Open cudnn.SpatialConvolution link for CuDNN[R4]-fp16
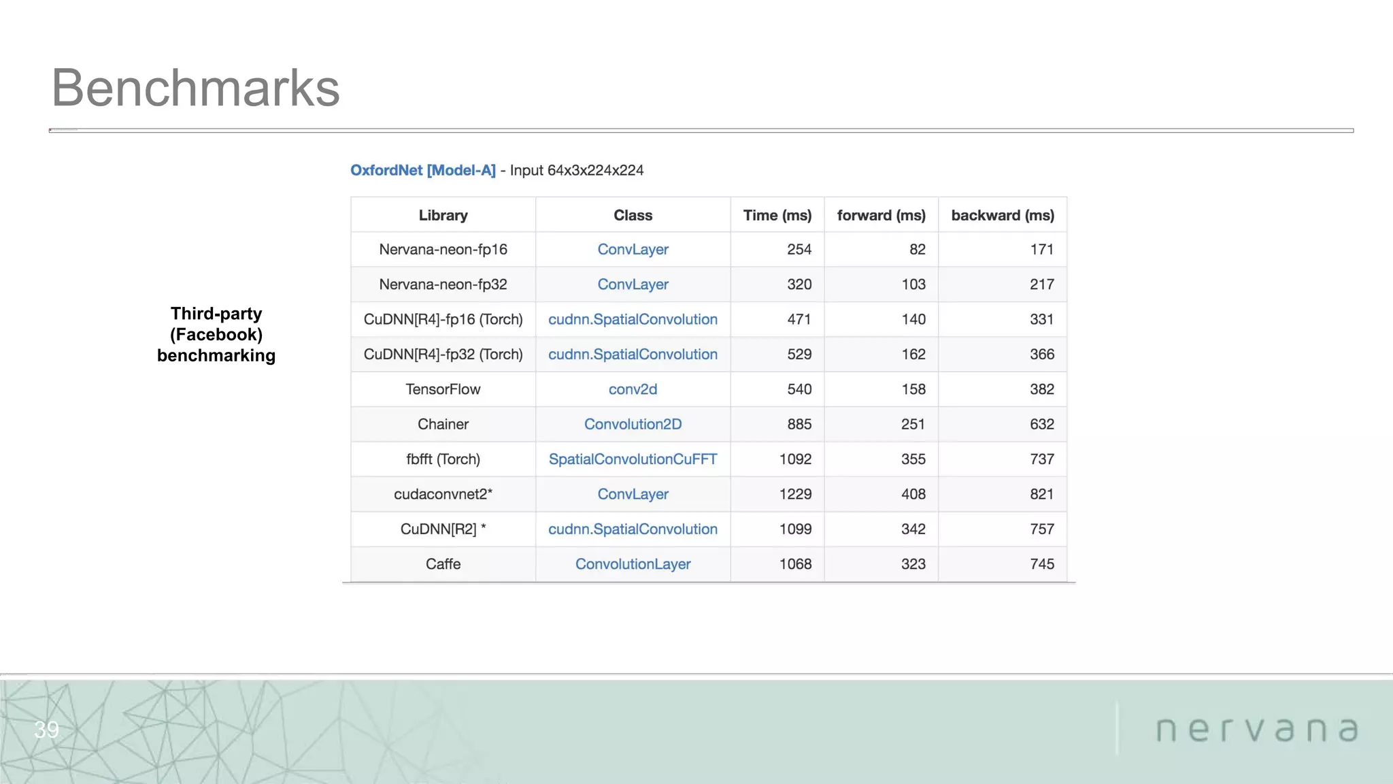This screenshot has width=1393, height=784. tap(633, 319)
